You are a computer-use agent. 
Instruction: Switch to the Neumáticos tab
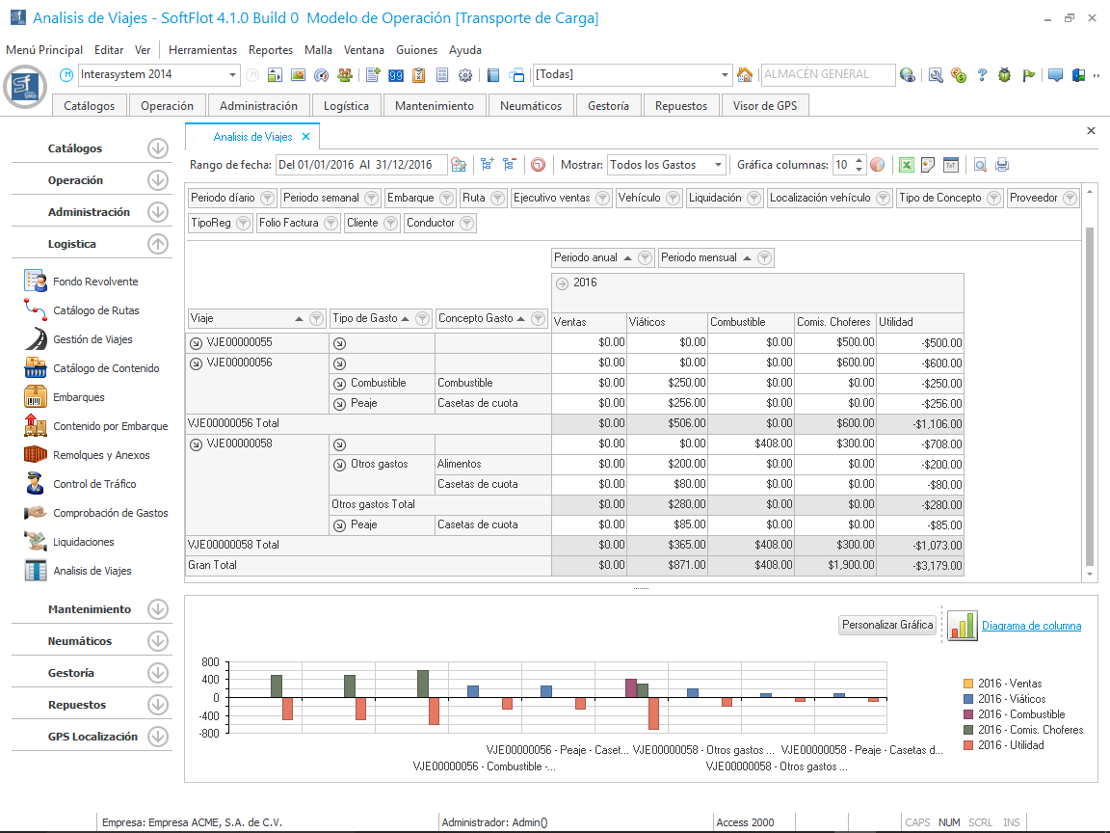tap(531, 106)
